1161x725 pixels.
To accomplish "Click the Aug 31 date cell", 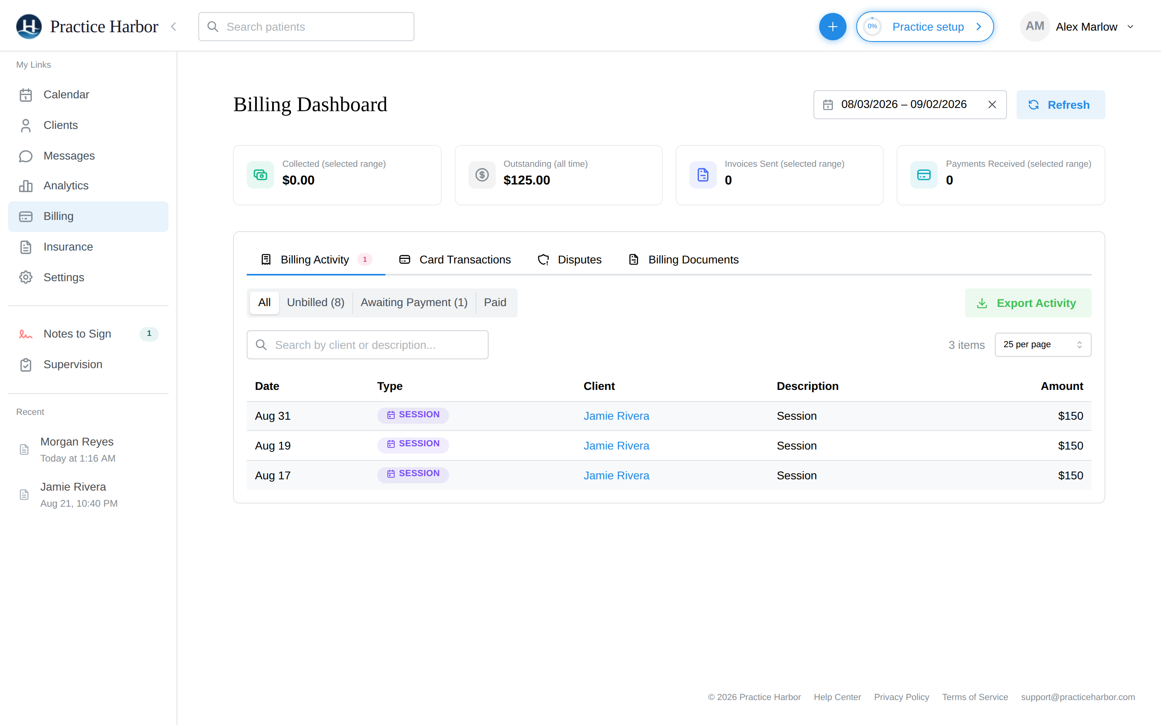I will click(x=273, y=416).
